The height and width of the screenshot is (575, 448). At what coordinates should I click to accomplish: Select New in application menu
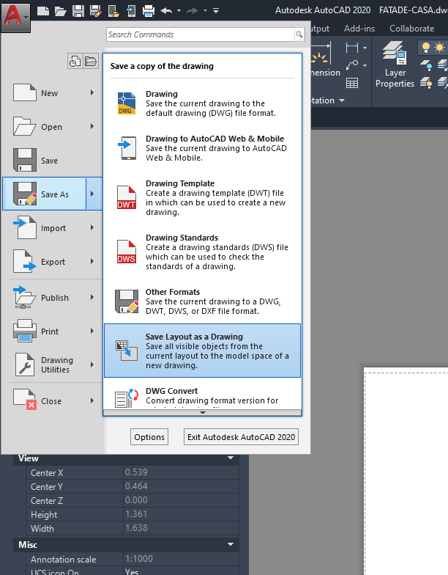click(53, 93)
